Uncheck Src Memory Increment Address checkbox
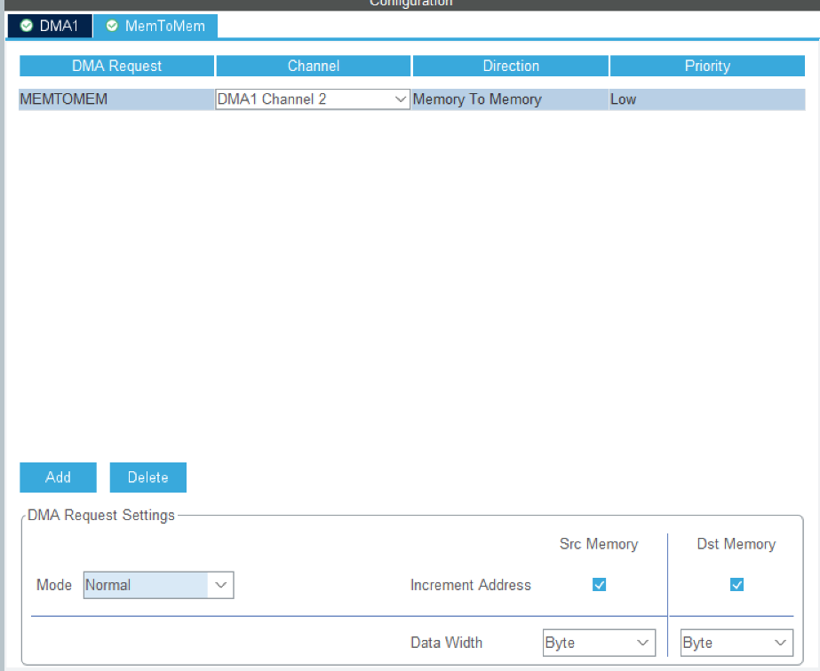820x671 pixels. [x=599, y=584]
